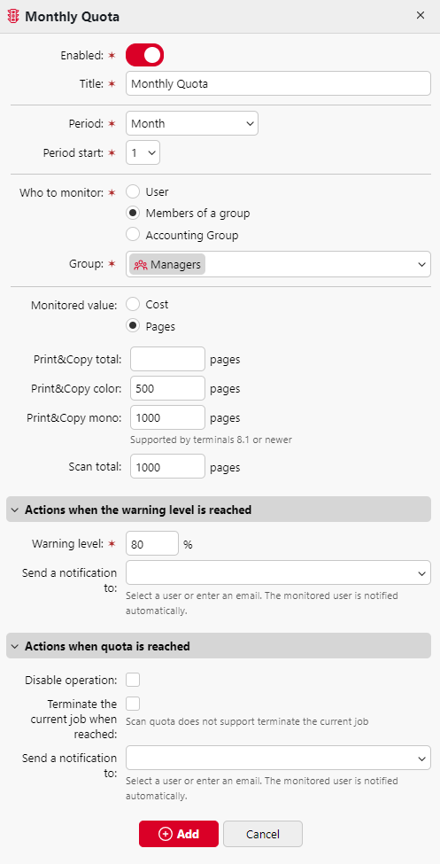Expand the Group selection dropdown
Image resolution: width=440 pixels, height=864 pixels.
pos(279,264)
